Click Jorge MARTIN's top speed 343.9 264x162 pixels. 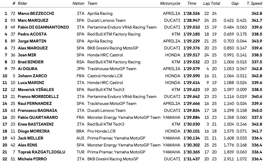pyautogui.click(x=257, y=41)
